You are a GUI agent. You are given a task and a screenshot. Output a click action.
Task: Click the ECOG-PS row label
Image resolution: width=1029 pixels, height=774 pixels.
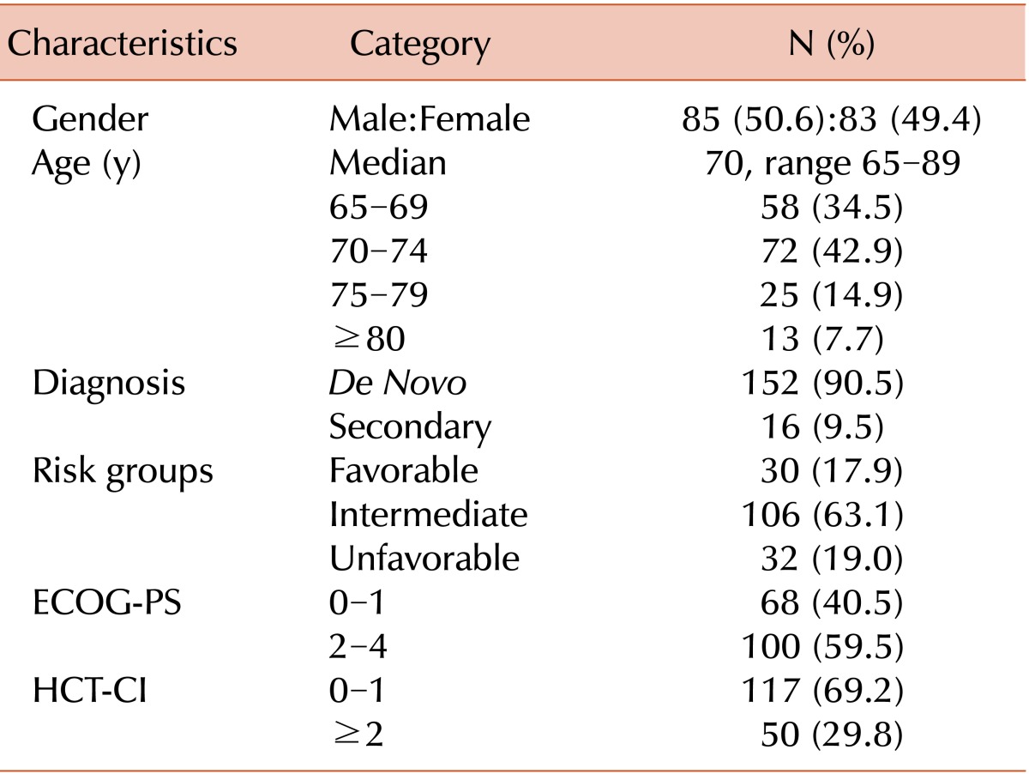coord(105,603)
